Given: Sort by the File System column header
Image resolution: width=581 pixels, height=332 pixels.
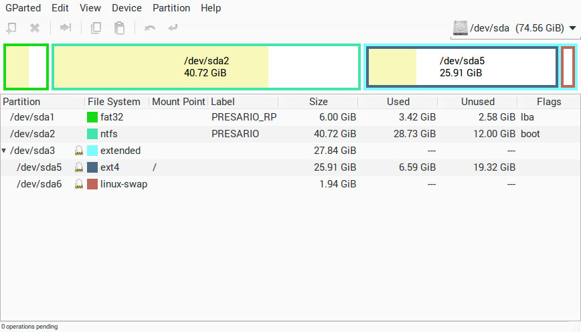Looking at the screenshot, I should click(114, 102).
